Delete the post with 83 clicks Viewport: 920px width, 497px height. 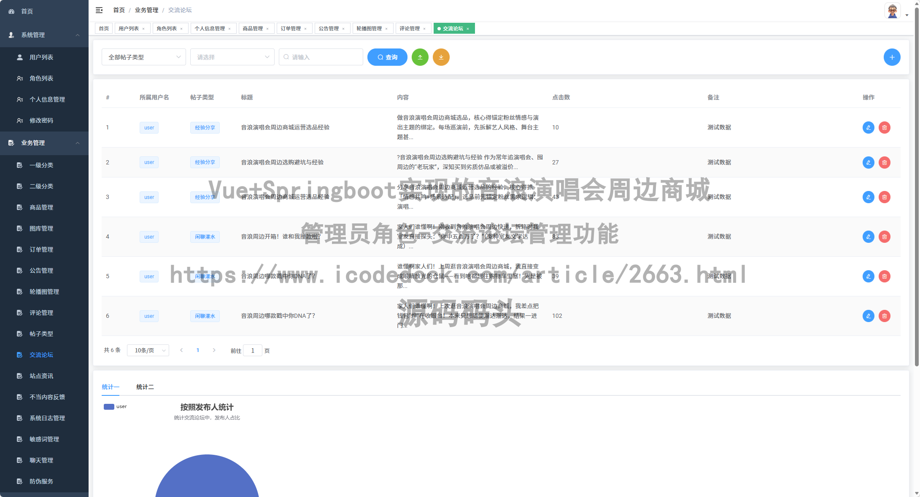tap(885, 236)
